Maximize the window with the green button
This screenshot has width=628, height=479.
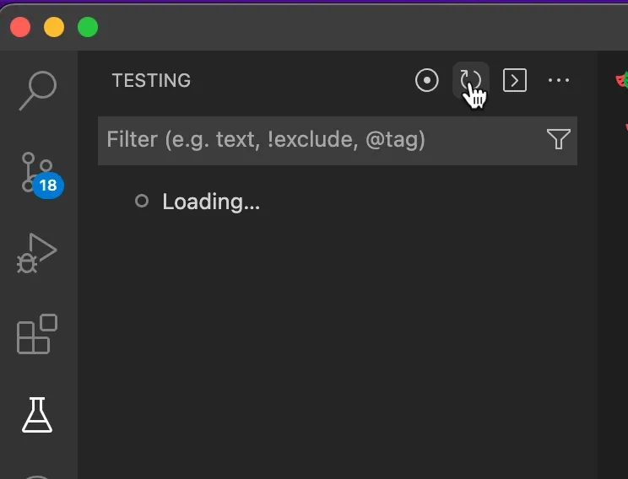[88, 27]
